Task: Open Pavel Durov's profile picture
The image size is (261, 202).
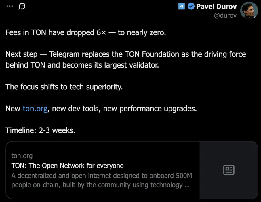Action: (x=249, y=11)
